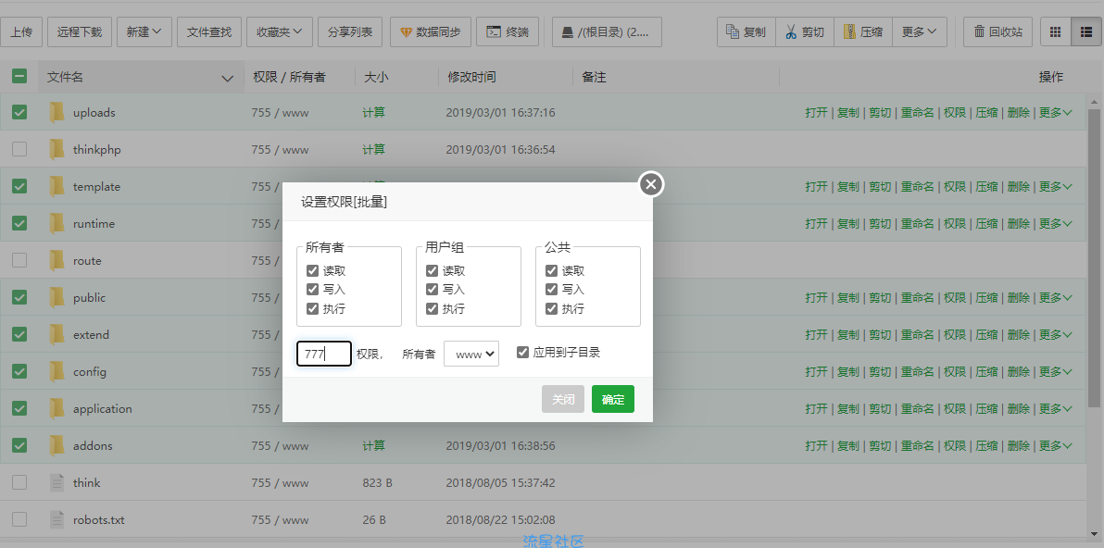The height and width of the screenshot is (548, 1104).
Task: Click the config folder icon
Action: click(x=57, y=371)
